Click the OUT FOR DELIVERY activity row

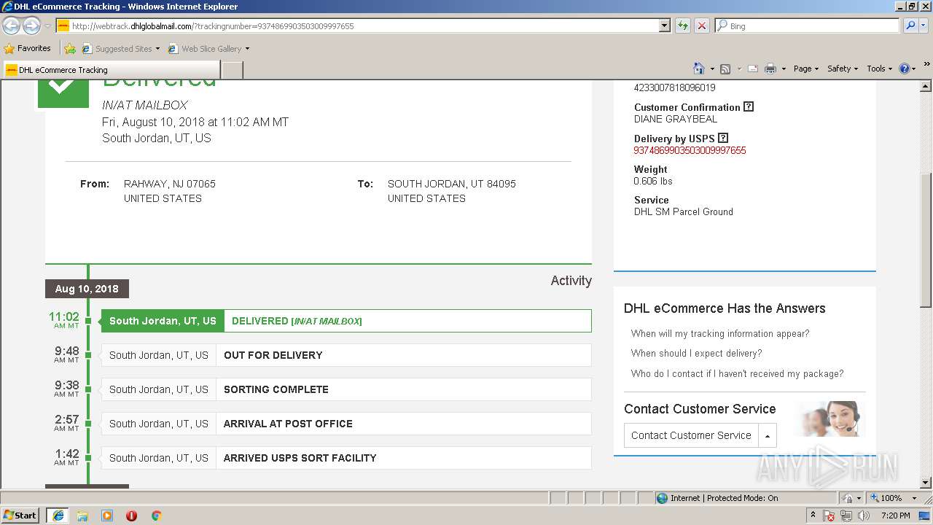tap(346, 355)
